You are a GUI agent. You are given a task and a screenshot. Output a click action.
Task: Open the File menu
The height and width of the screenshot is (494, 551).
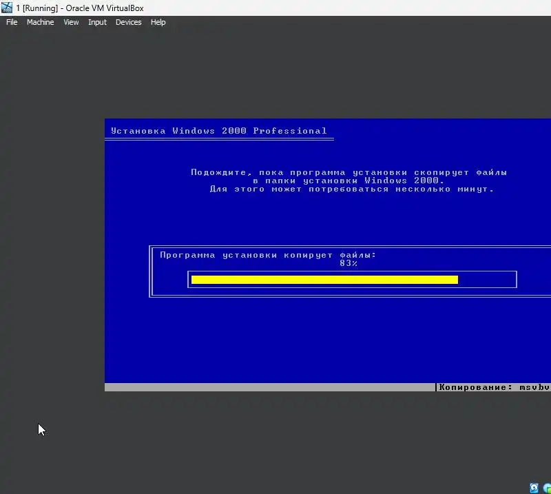12,22
